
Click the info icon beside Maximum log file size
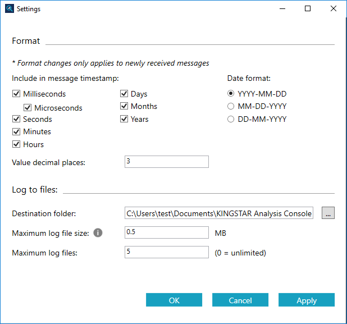pos(98,232)
